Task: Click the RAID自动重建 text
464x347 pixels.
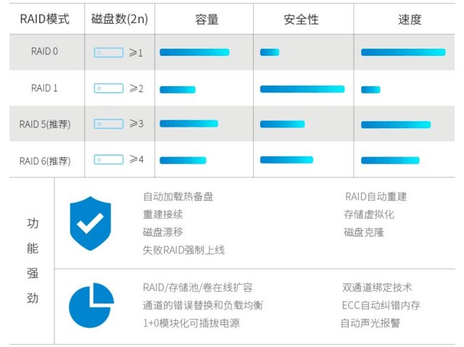Action: point(376,196)
